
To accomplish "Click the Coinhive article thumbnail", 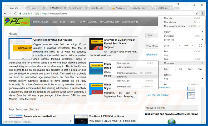I will point(21,49).
